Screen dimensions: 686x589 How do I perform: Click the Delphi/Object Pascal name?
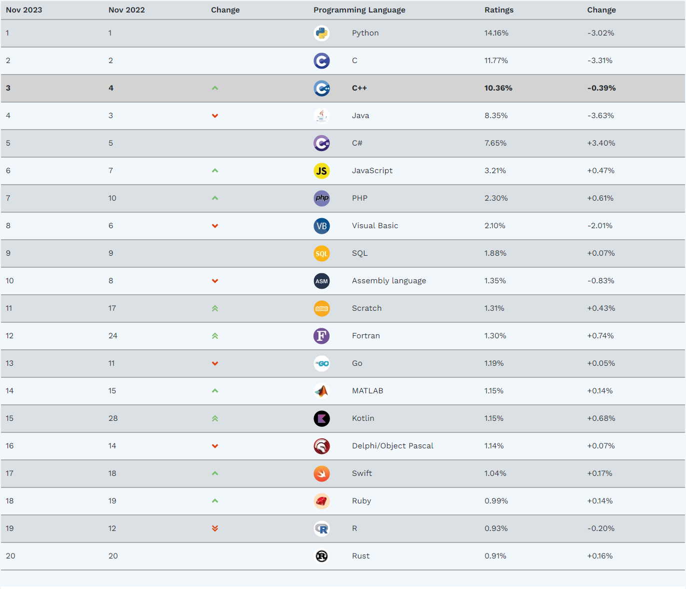pyautogui.click(x=392, y=446)
